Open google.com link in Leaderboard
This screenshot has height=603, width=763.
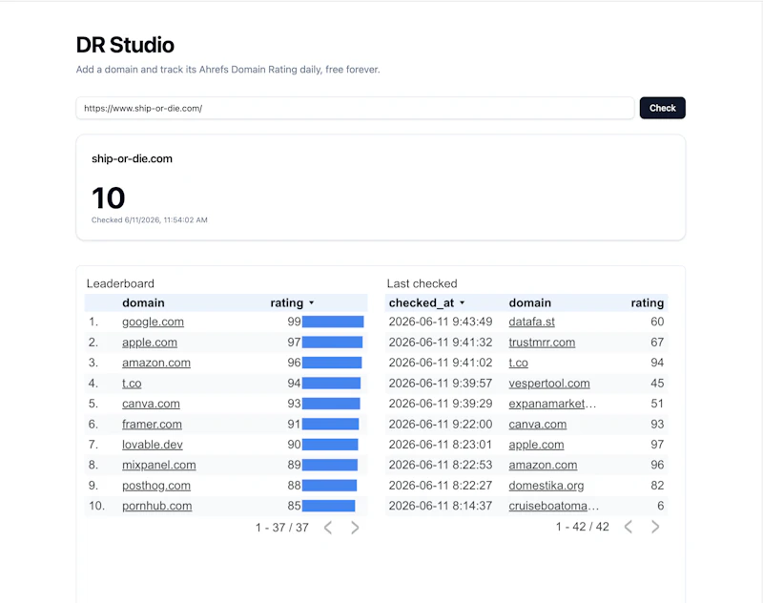153,322
